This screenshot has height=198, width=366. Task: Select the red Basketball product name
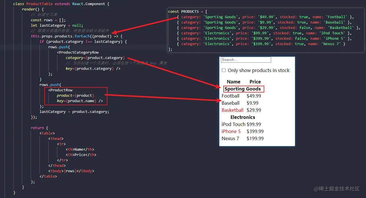tap(232, 110)
